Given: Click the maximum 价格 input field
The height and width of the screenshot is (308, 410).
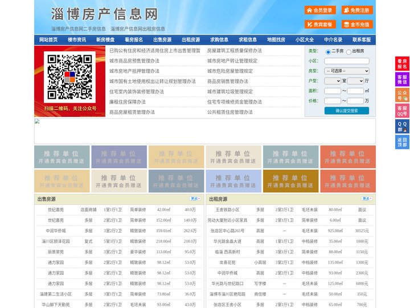Looking at the screenshot, I should 355,101.
